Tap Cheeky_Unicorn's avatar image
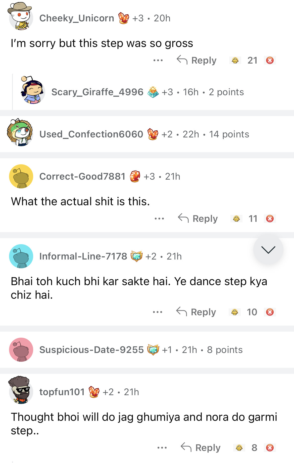 click(21, 17)
